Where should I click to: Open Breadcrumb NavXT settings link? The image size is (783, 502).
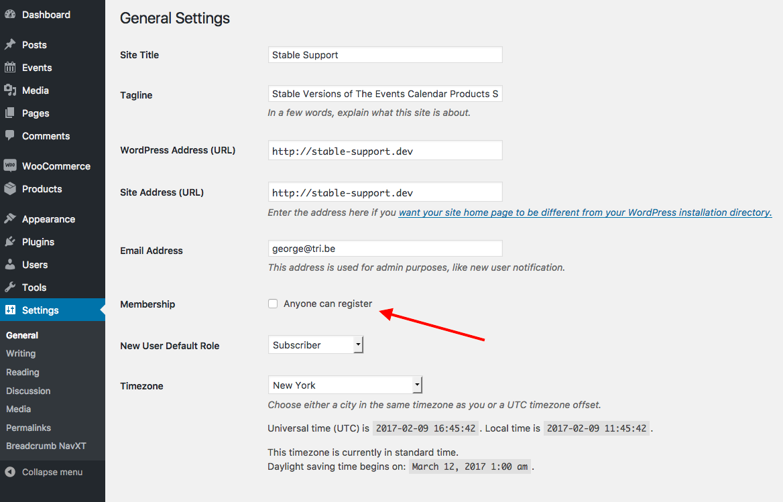(46, 446)
